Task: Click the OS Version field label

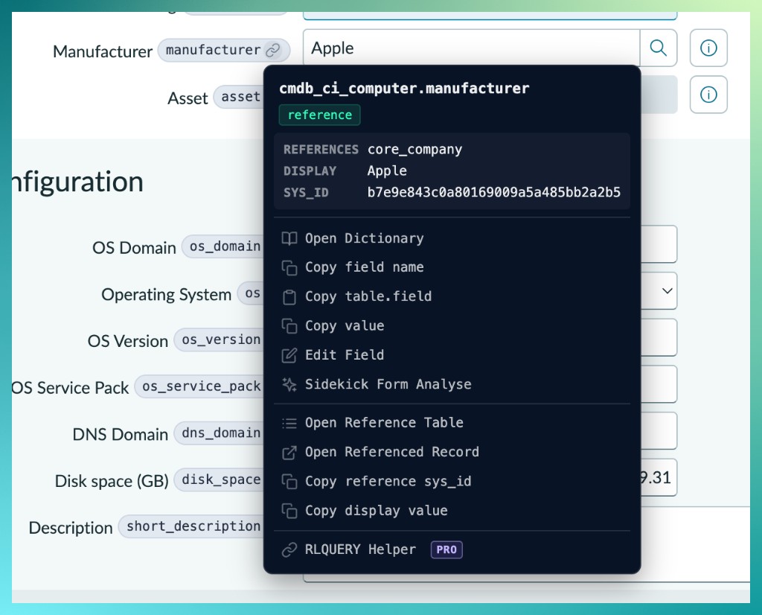Action: click(128, 341)
